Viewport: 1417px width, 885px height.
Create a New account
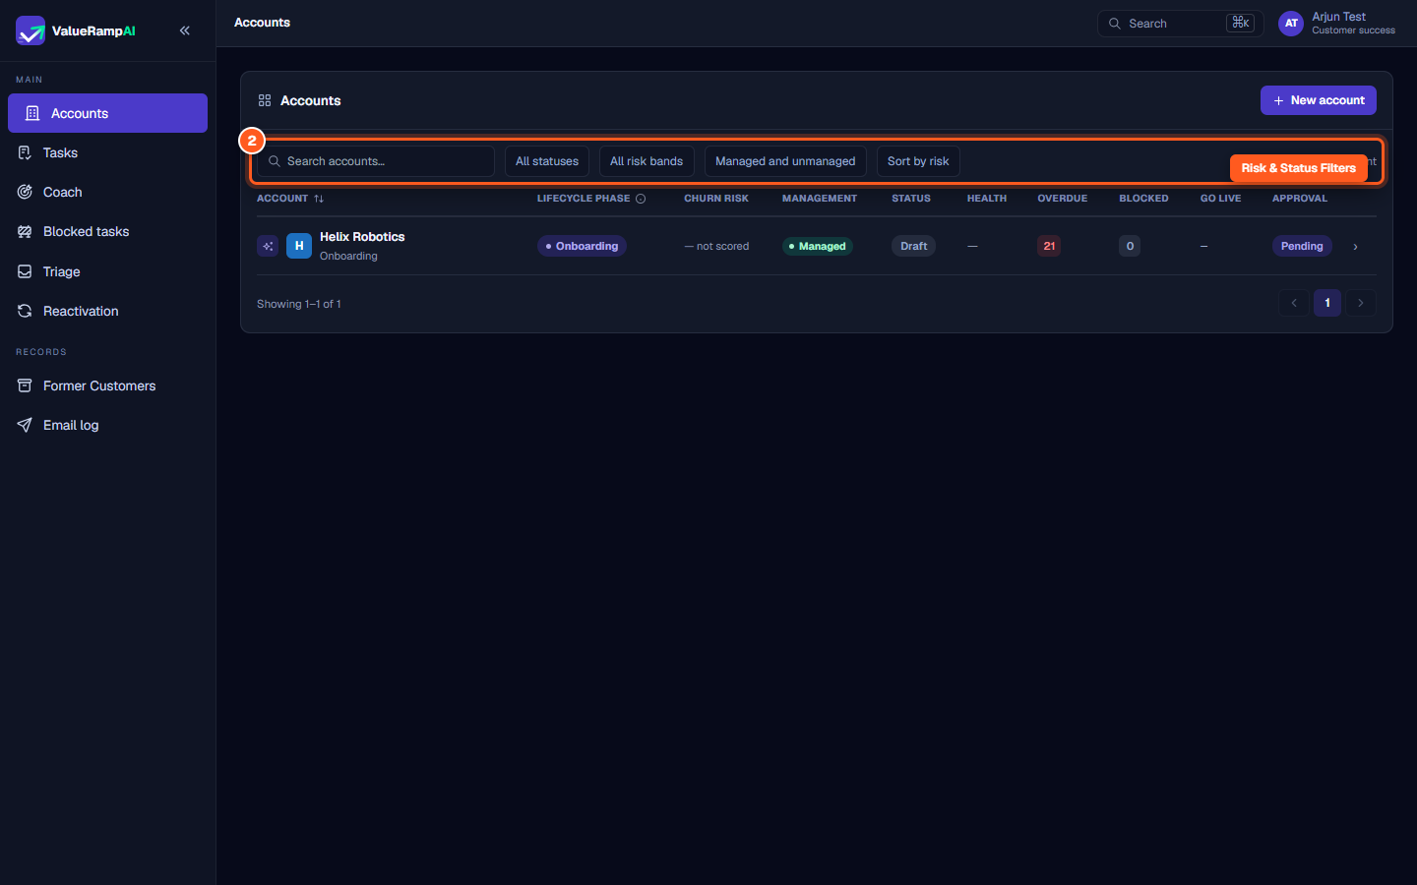pos(1319,100)
